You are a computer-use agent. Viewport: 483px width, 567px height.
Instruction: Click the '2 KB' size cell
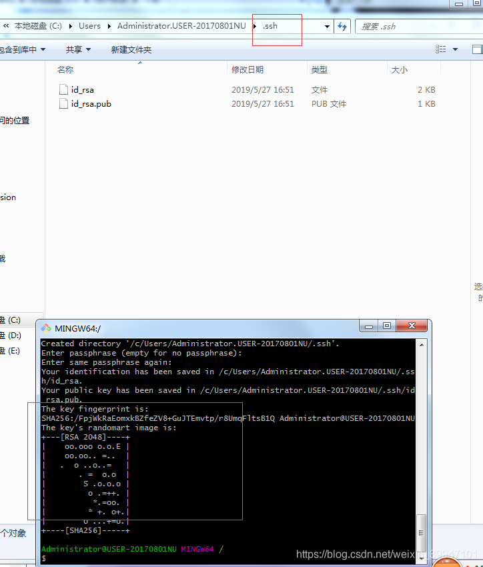(x=426, y=89)
